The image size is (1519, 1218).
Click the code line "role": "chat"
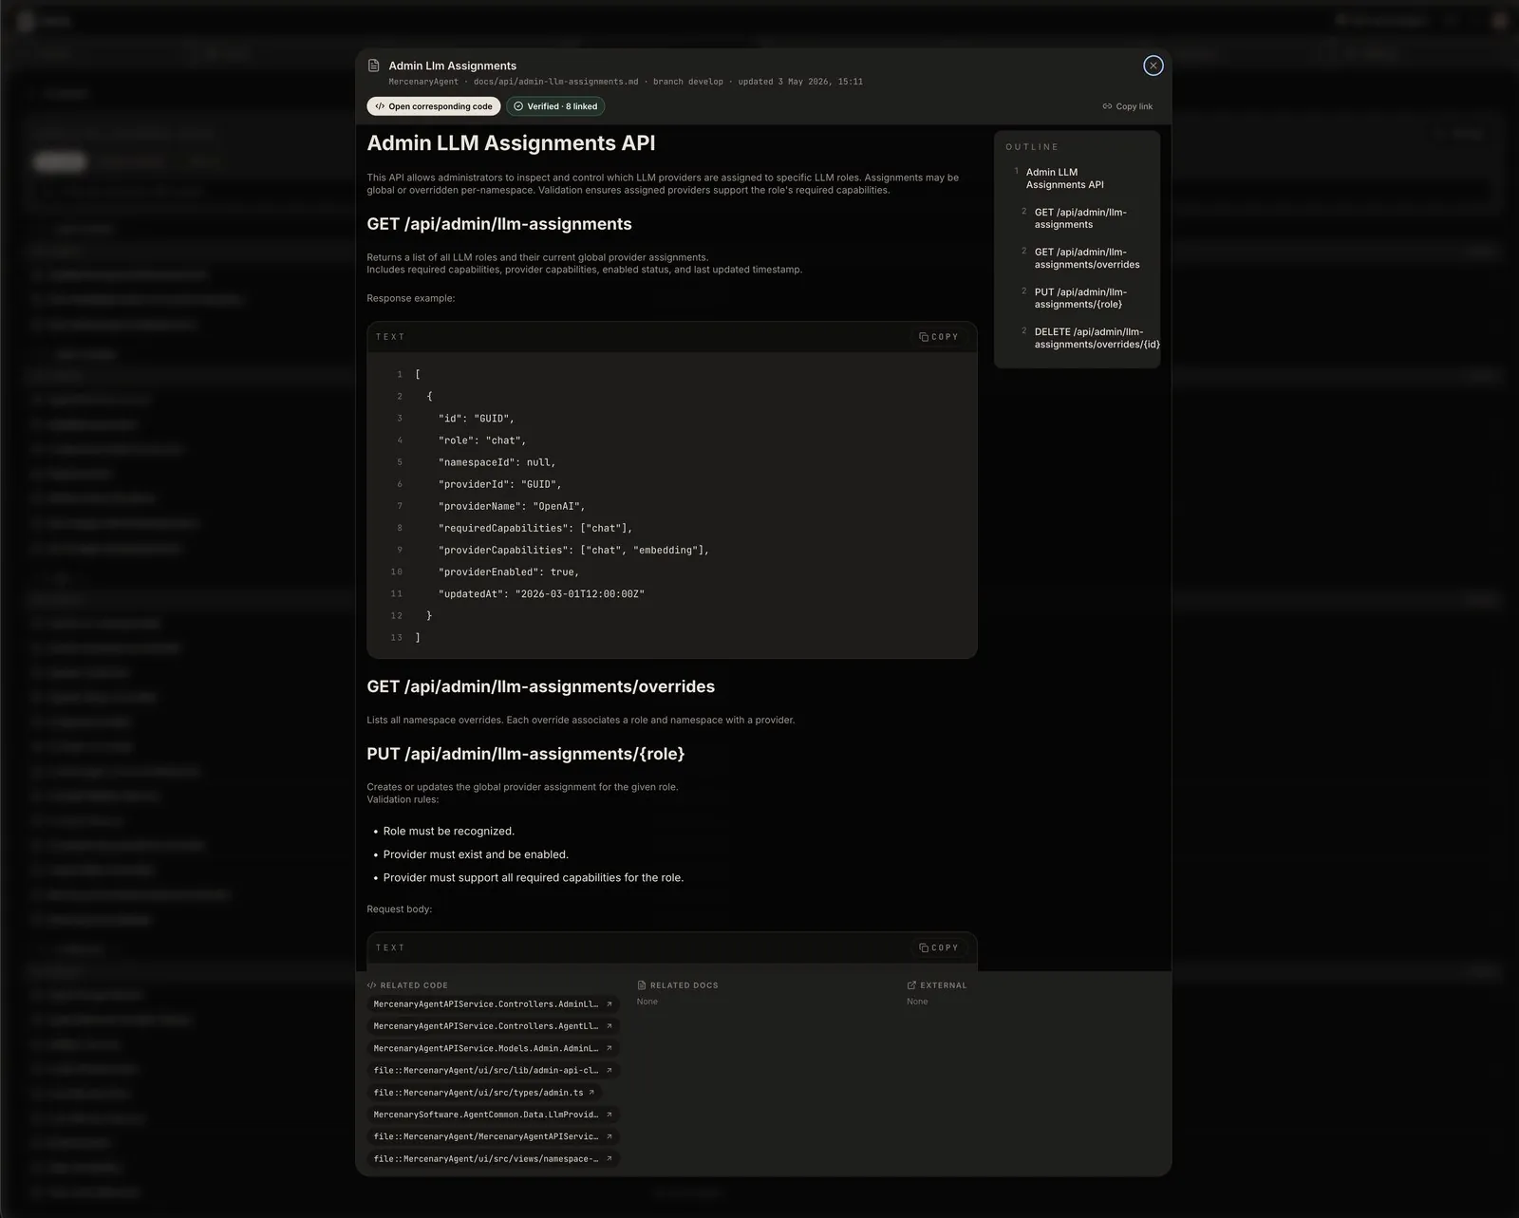(x=482, y=440)
